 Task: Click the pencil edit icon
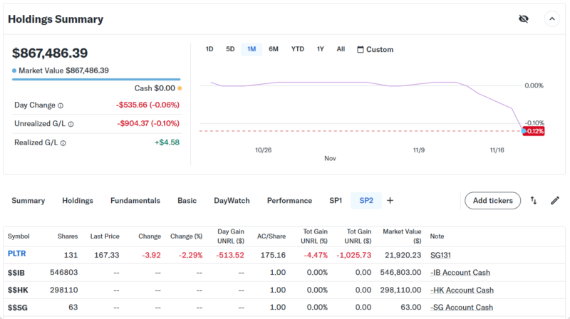pyautogui.click(x=555, y=201)
